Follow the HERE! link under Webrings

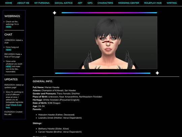coord(8,27)
